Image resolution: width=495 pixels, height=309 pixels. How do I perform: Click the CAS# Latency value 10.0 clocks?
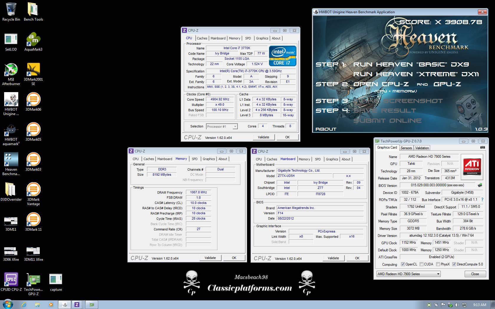(x=198, y=203)
